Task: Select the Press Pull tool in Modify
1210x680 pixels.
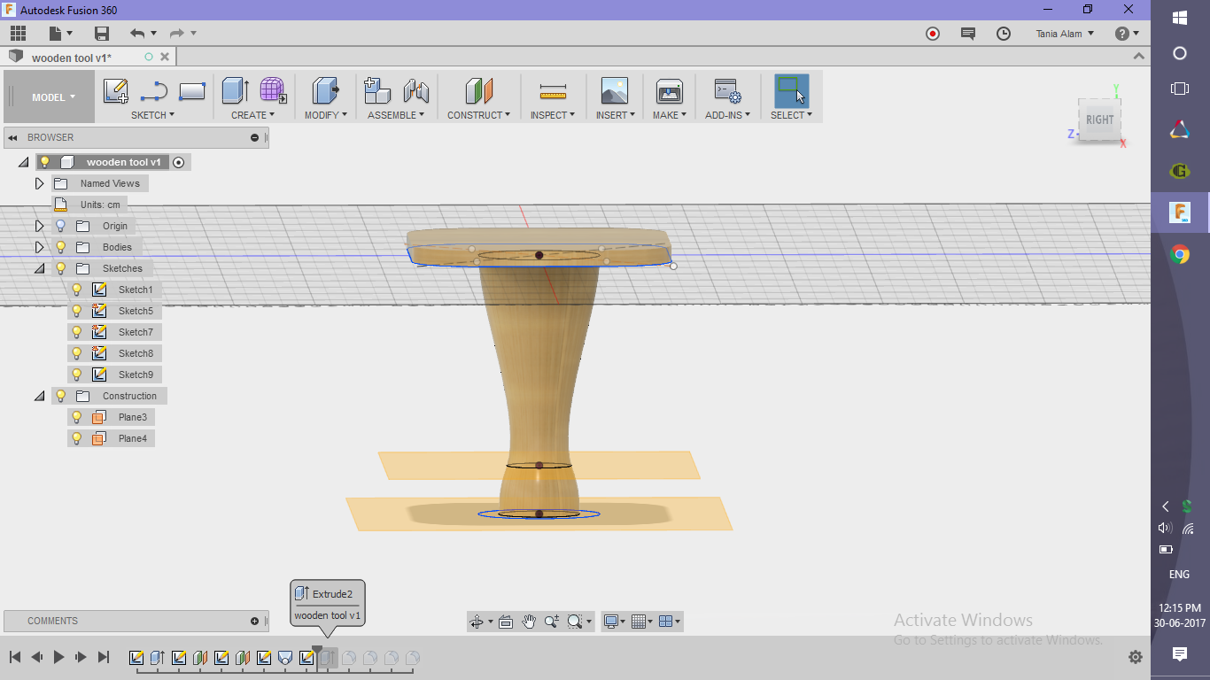Action: point(326,91)
